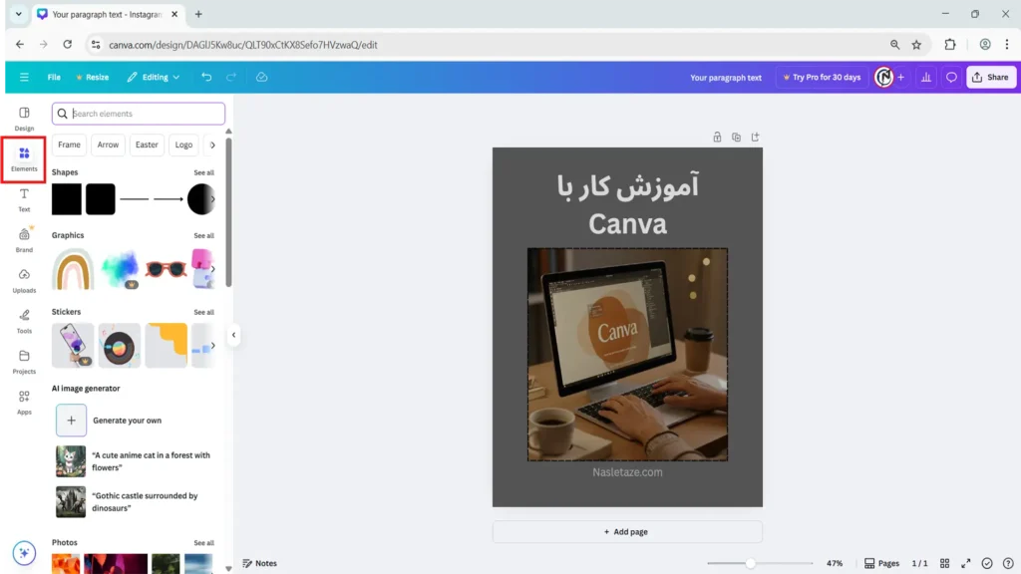See all Graphics
The image size is (1021, 574).
(203, 235)
